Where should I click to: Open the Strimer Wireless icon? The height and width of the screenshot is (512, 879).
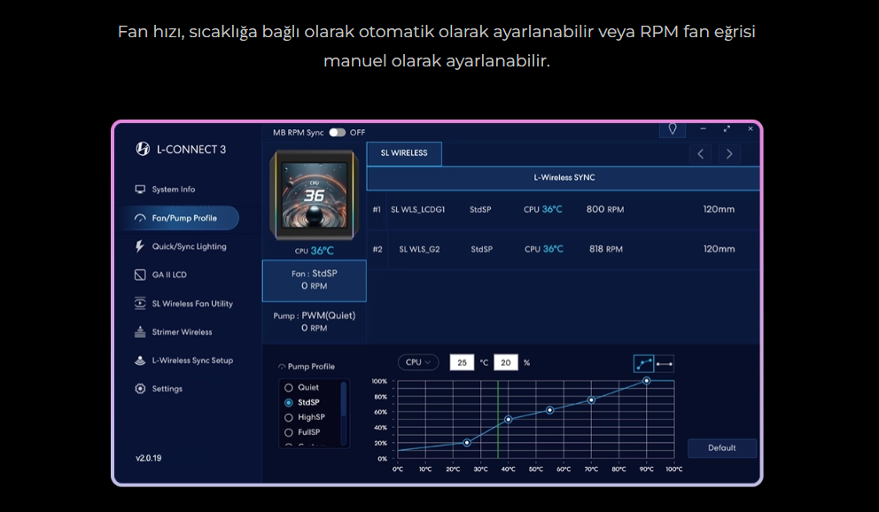[x=140, y=331]
